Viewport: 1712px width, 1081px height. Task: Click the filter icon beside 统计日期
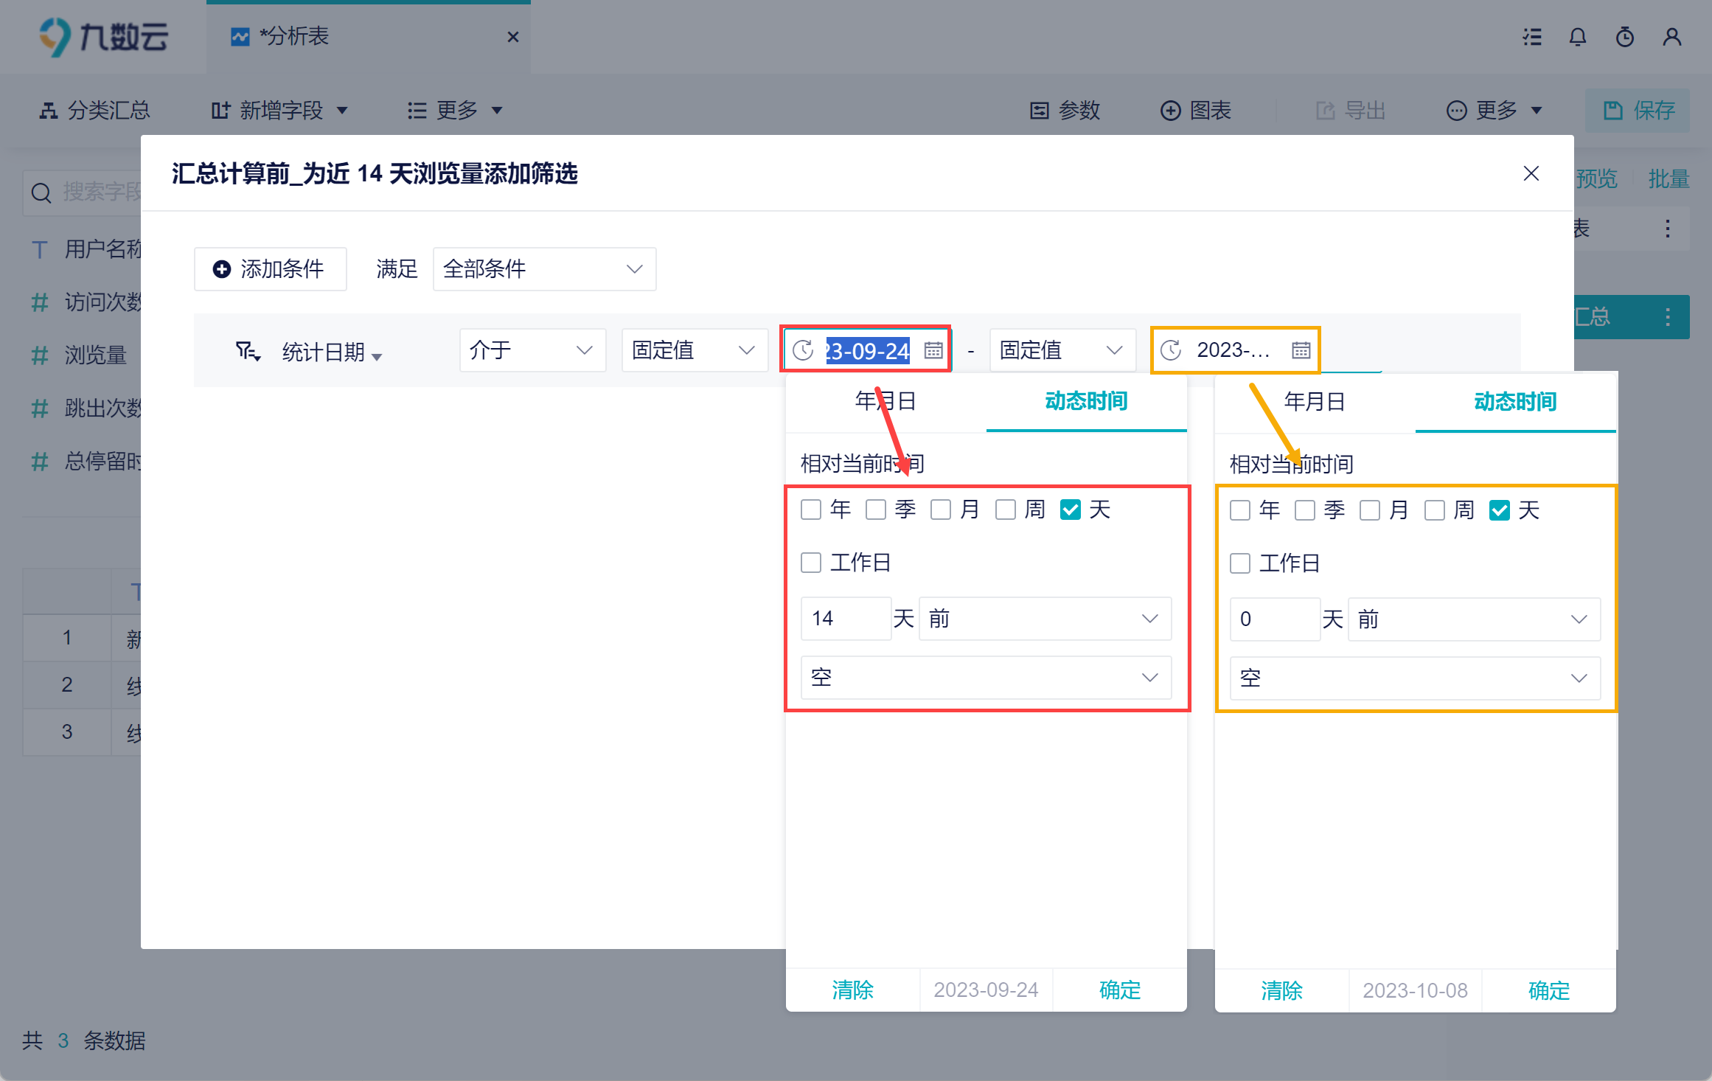pyautogui.click(x=247, y=351)
